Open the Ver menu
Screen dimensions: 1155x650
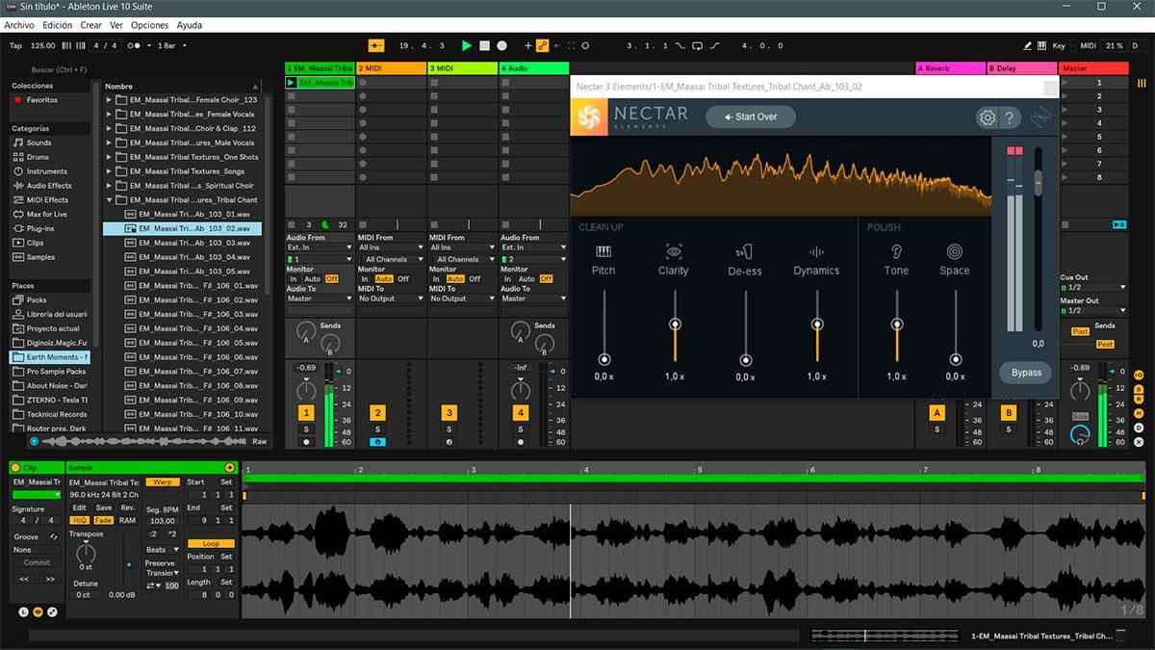116,25
